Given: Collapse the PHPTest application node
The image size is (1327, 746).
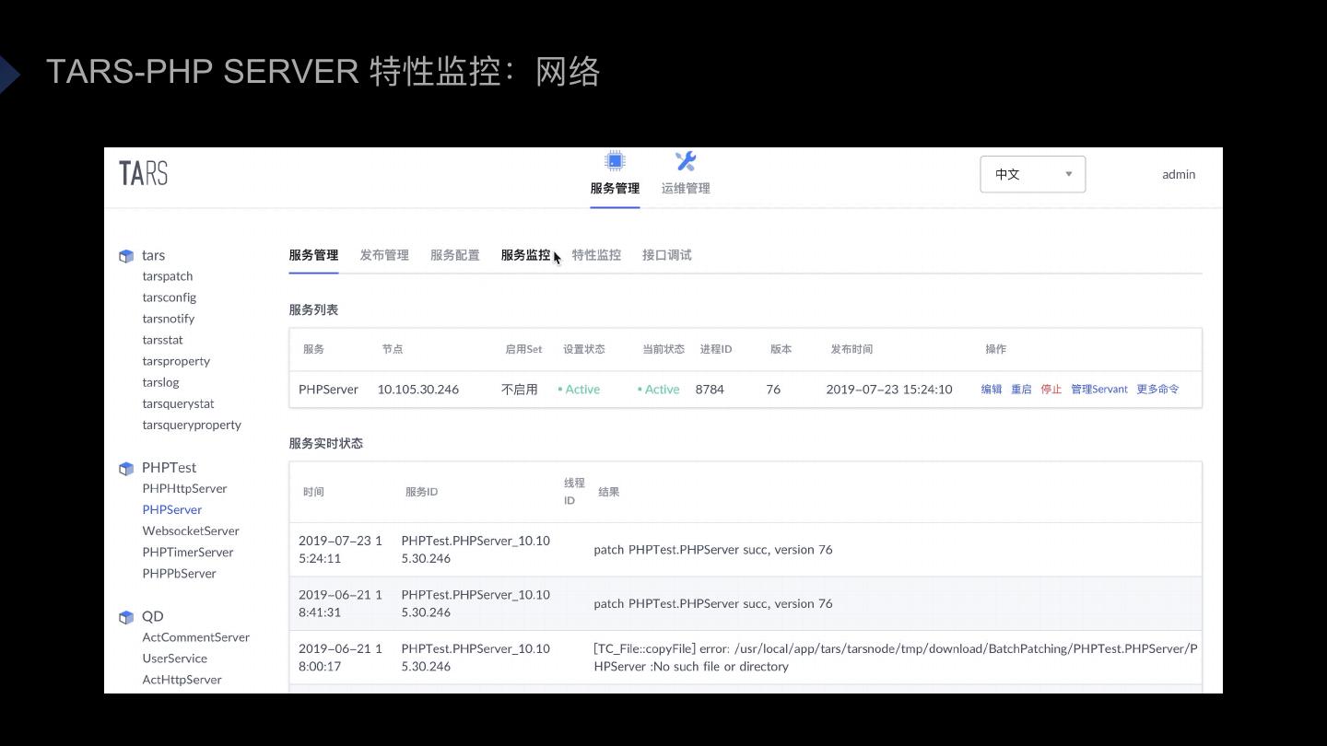Looking at the screenshot, I should [169, 468].
